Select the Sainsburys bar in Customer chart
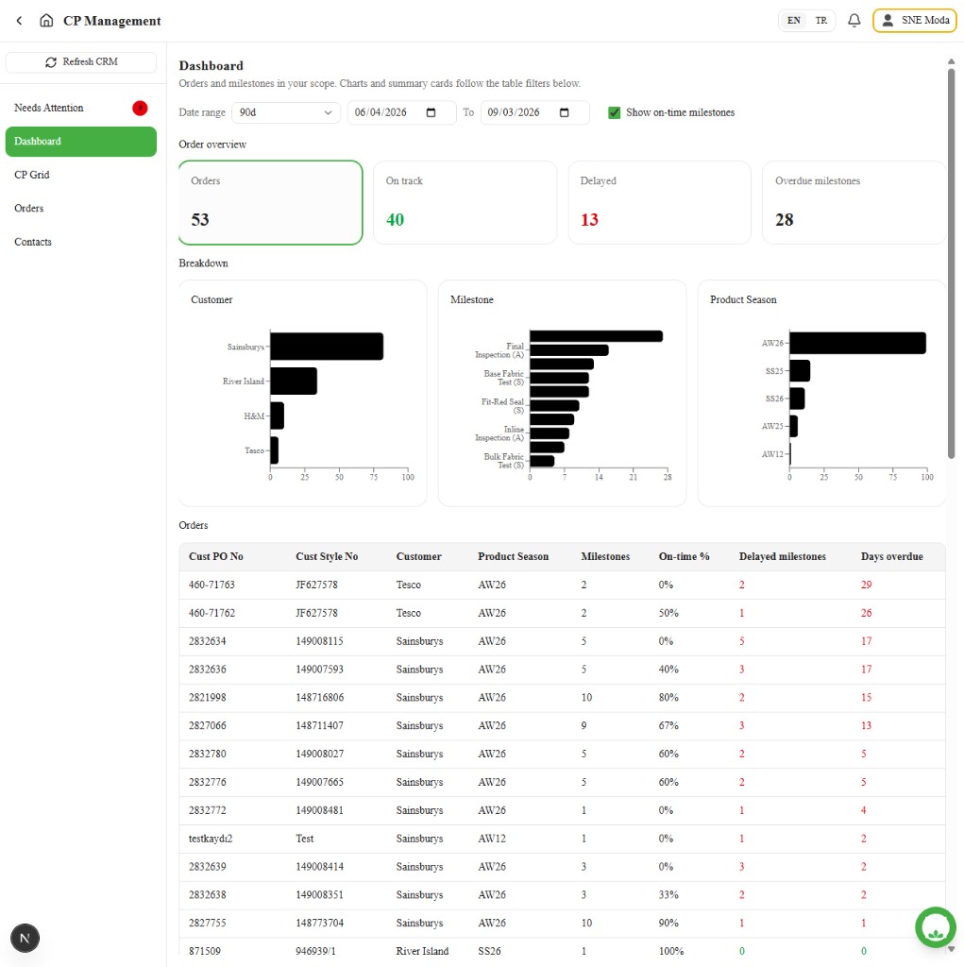Viewport: 964px width, 967px height. click(327, 347)
